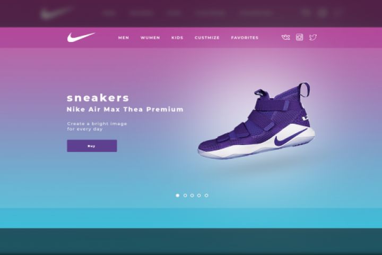Open the WUMEN menu item
Image resolution: width=382 pixels, height=255 pixels.
(150, 38)
